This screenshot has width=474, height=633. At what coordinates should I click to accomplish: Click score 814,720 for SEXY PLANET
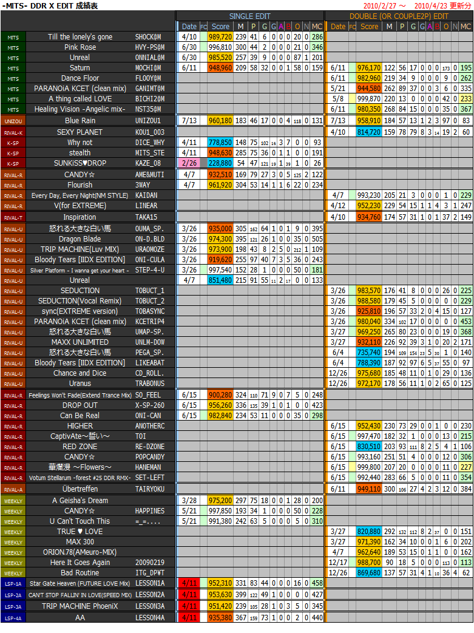point(370,132)
